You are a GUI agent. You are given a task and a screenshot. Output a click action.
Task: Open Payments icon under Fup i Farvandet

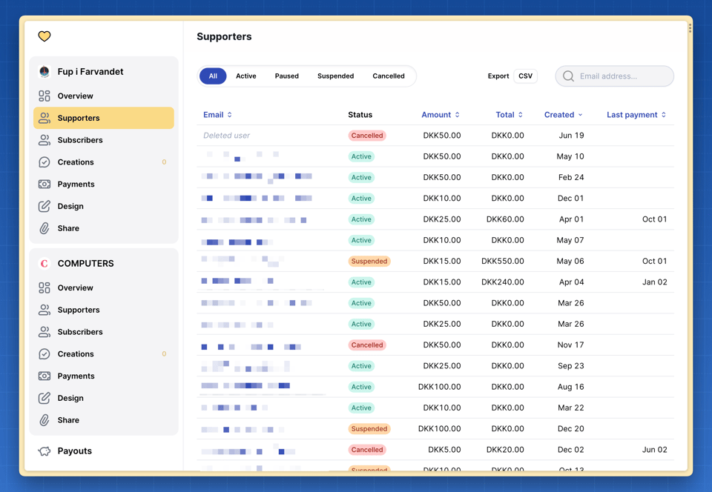pyautogui.click(x=44, y=184)
